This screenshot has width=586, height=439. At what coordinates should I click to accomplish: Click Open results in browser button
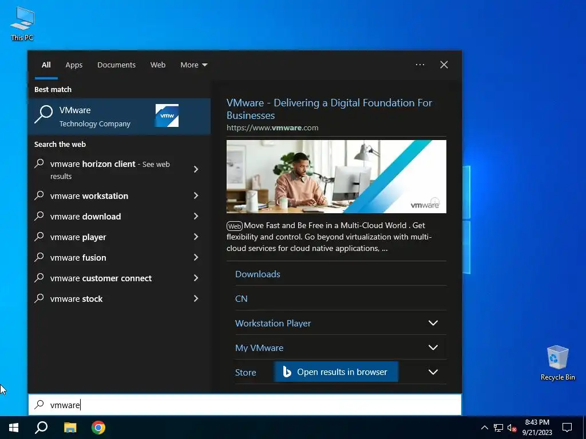tap(336, 372)
